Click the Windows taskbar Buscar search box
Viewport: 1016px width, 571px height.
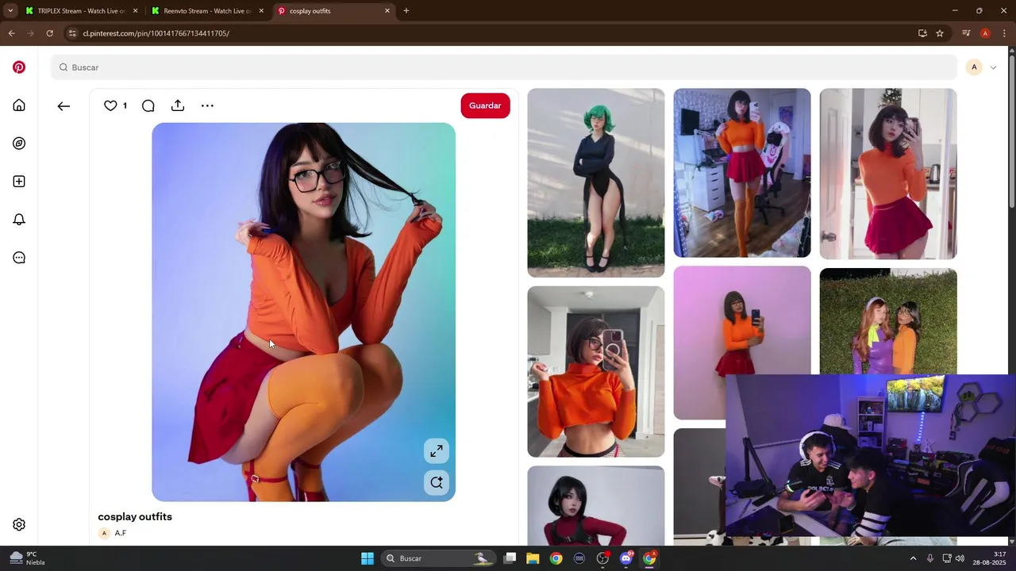point(438,558)
